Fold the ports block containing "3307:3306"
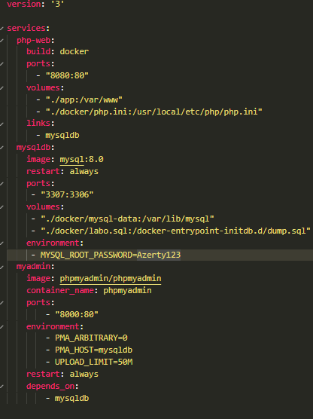 (x=2, y=184)
